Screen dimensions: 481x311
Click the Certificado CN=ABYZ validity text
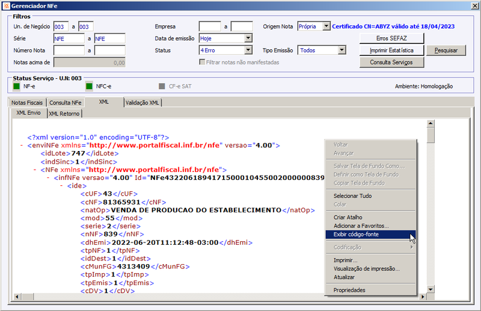(x=393, y=26)
